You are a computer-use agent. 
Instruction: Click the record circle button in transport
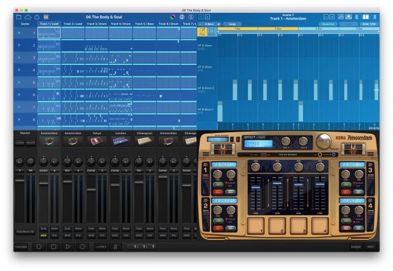click(x=39, y=247)
